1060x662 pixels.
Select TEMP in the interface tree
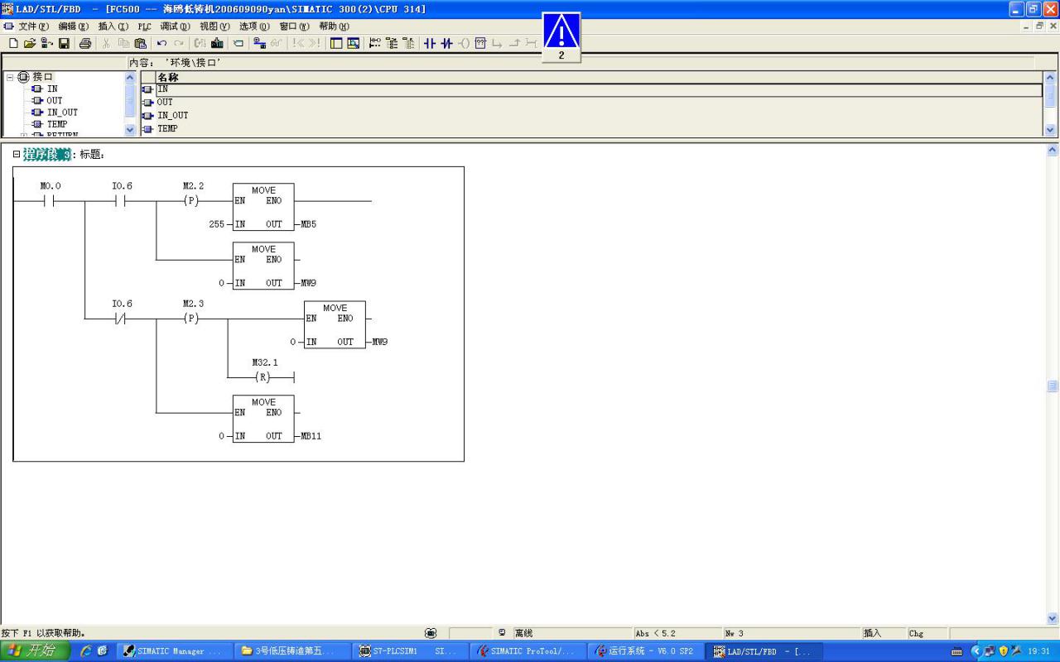tap(57, 124)
